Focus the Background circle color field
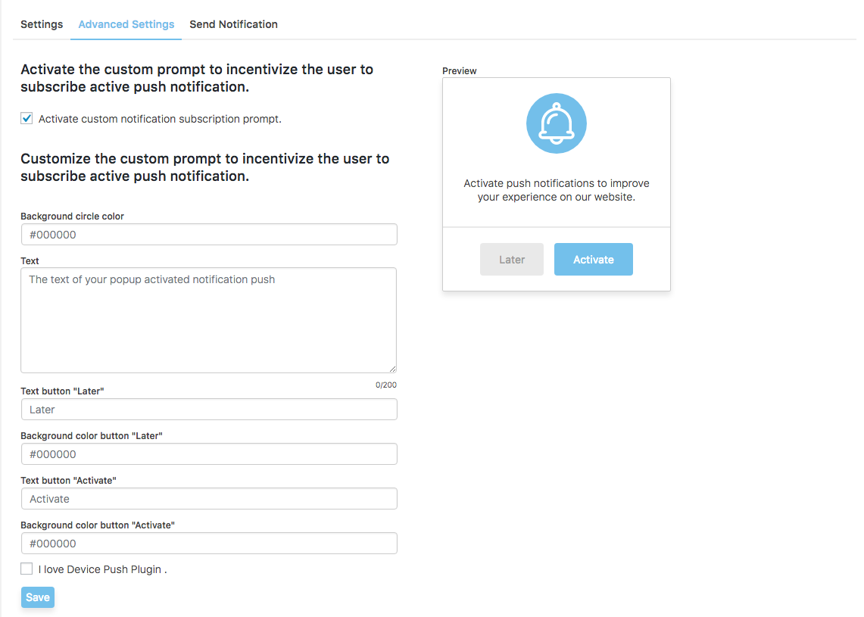Viewport: 864px width, 617px height. click(209, 235)
